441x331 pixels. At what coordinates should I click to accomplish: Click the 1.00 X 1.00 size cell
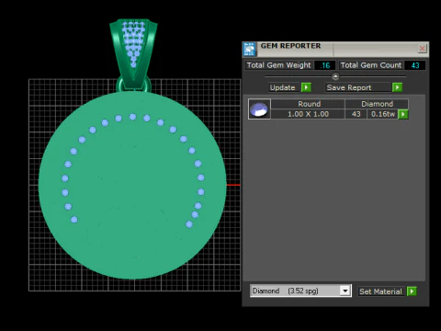click(308, 114)
